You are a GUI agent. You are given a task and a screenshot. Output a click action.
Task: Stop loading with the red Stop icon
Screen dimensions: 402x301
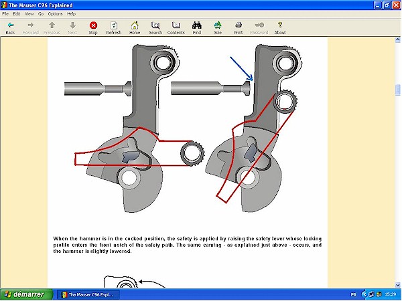point(93,25)
